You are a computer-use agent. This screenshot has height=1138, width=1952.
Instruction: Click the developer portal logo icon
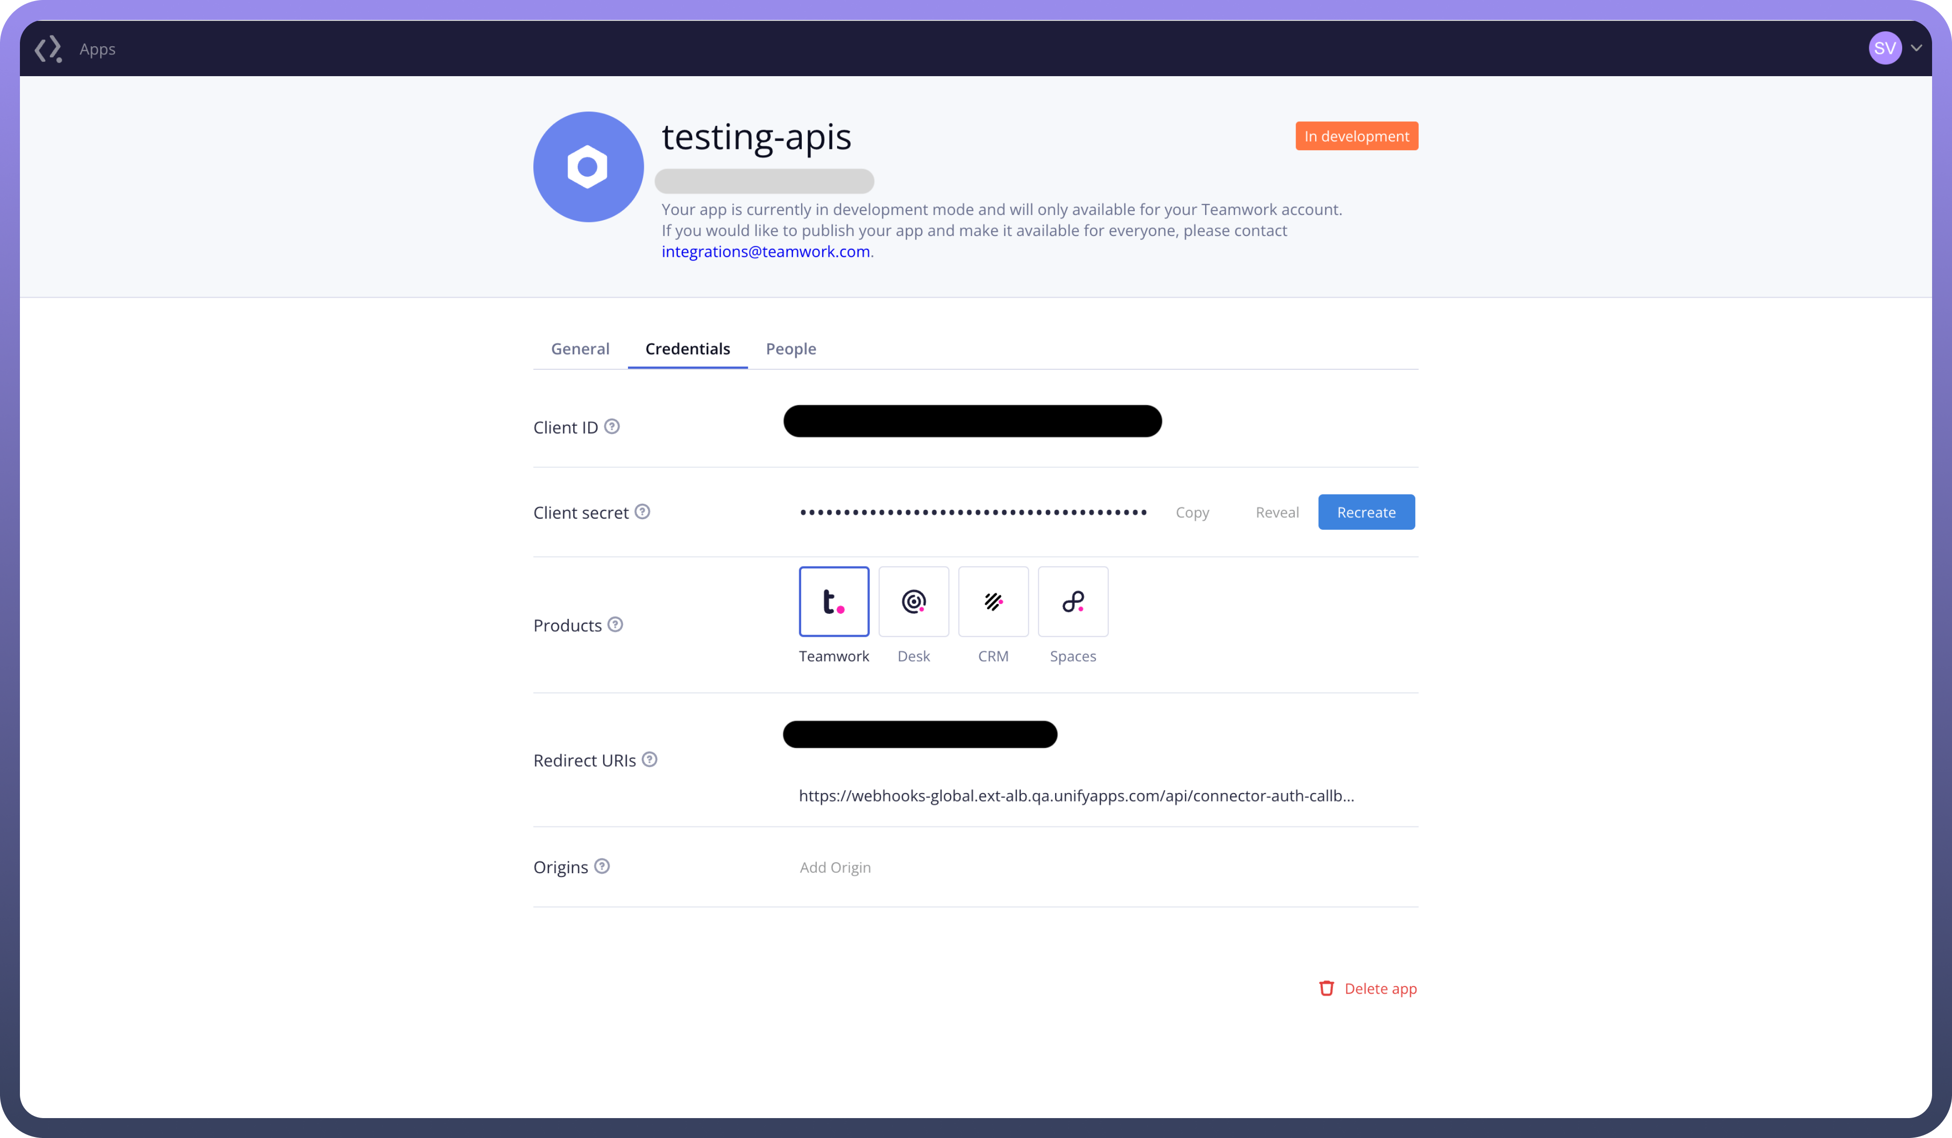click(48, 49)
